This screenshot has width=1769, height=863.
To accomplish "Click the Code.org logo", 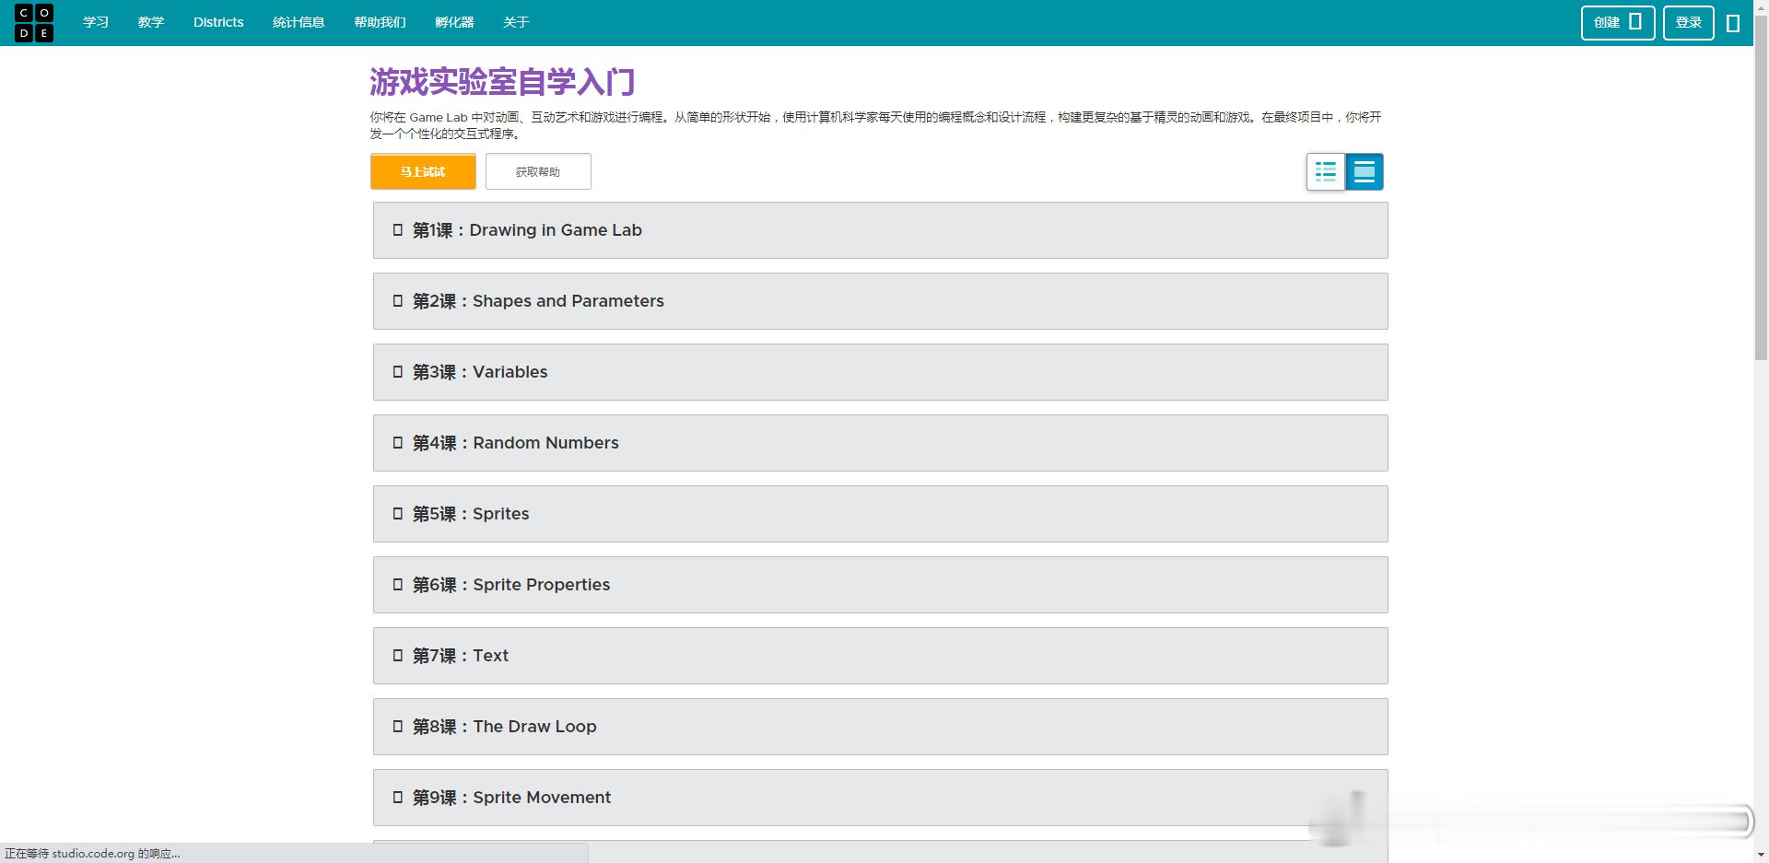I will [x=34, y=23].
